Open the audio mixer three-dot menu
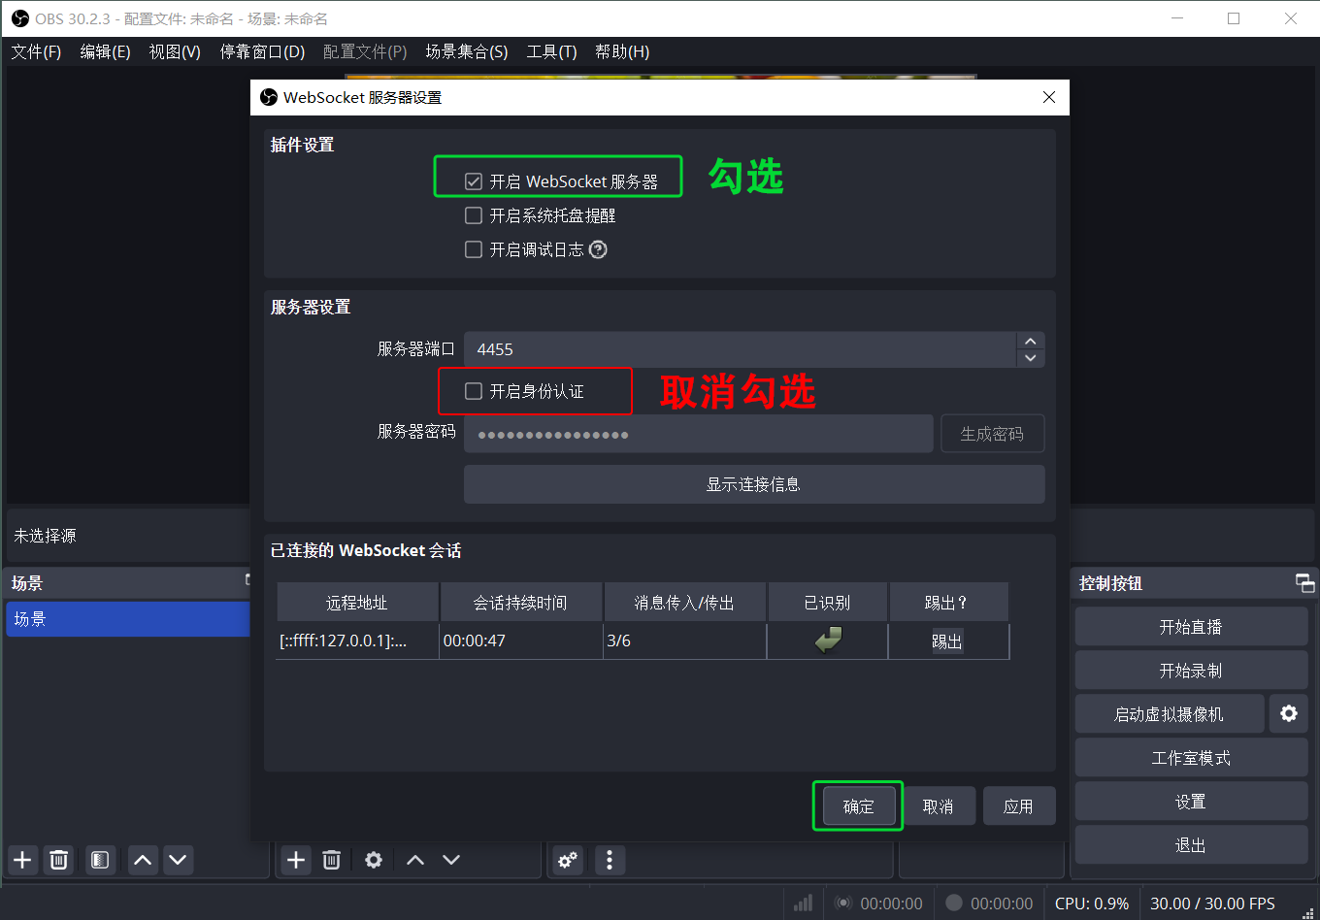Screen dimensions: 1320x920 (610, 860)
